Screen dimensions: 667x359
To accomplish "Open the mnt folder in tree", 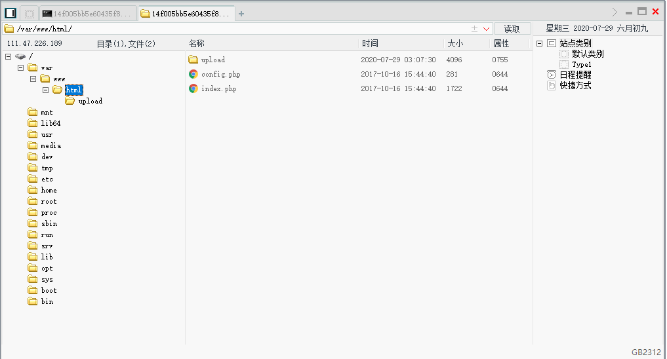I will pos(41,112).
